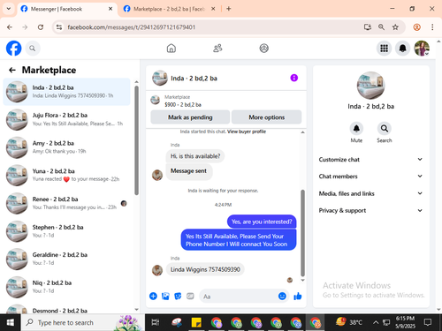This screenshot has height=331, width=442.
Task: Open Task View on the taskbar
Action: coord(156,322)
